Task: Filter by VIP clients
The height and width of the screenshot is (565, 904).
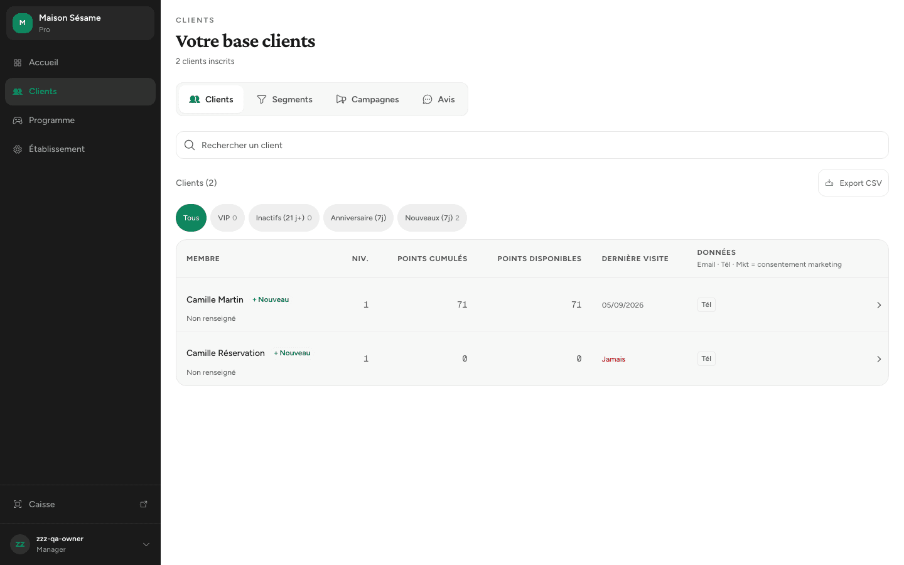Action: pyautogui.click(x=227, y=218)
